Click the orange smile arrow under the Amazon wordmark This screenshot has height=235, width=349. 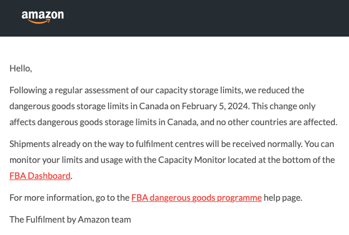(x=39, y=21)
